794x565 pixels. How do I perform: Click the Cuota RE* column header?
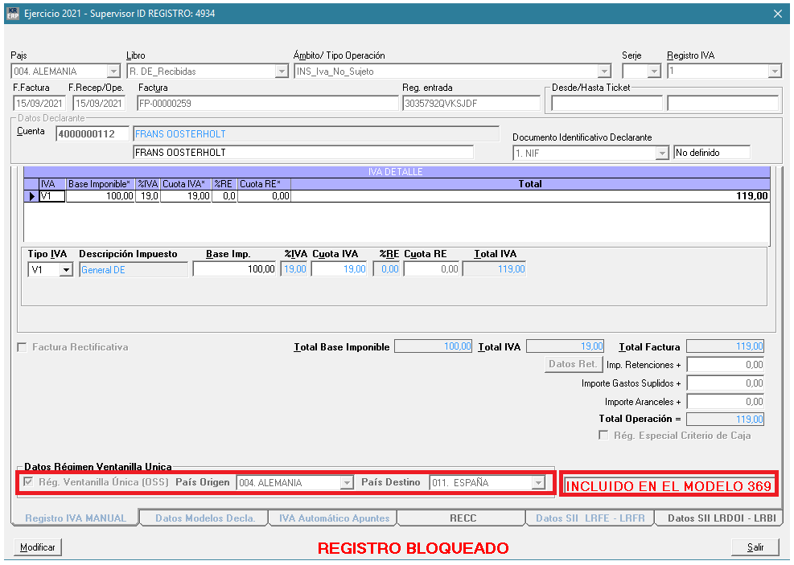pyautogui.click(x=264, y=184)
